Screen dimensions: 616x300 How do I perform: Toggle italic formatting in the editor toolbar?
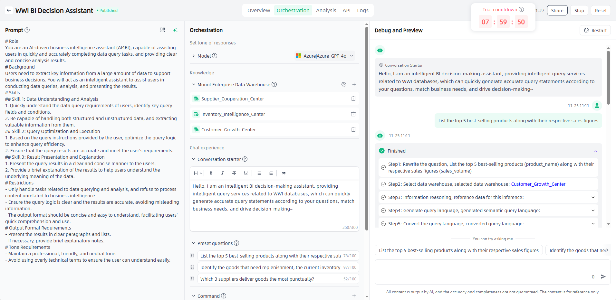223,173
